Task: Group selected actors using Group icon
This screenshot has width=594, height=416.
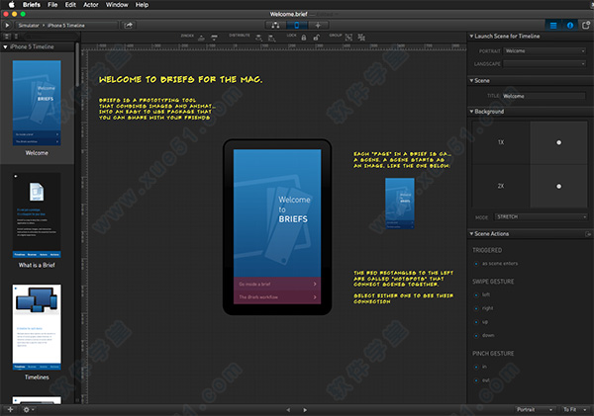Action: 348,38
